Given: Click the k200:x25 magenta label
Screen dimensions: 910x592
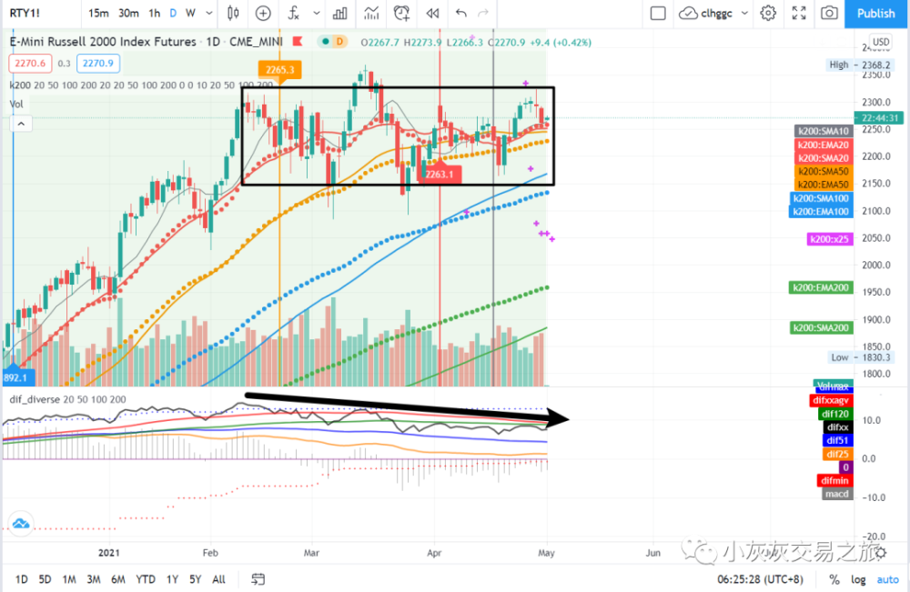Looking at the screenshot, I should click(830, 238).
